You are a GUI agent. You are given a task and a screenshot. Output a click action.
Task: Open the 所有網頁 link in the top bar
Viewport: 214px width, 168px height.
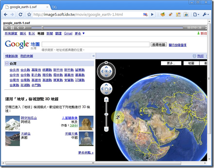11,33
